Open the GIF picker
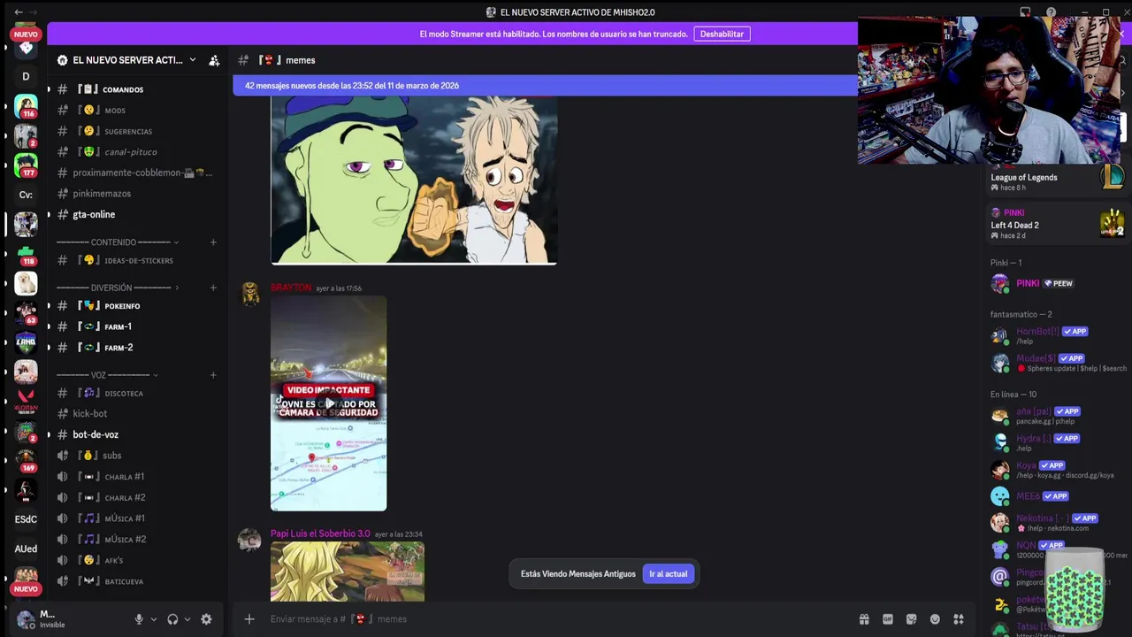This screenshot has height=637, width=1132. (x=888, y=619)
